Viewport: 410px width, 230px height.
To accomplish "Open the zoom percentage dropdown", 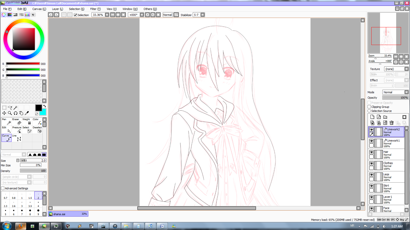I will [107, 15].
